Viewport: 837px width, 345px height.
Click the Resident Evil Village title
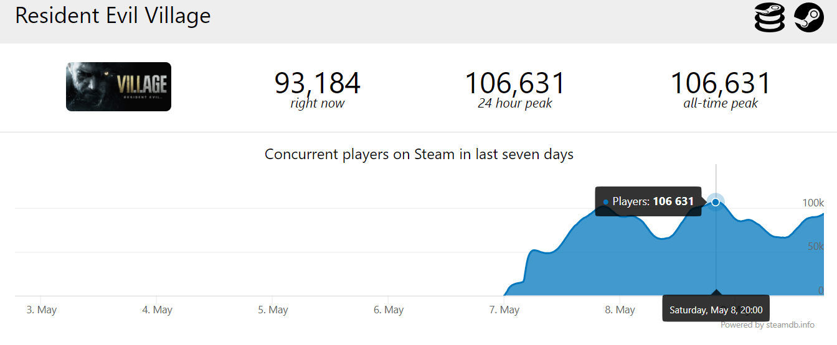coord(113,16)
